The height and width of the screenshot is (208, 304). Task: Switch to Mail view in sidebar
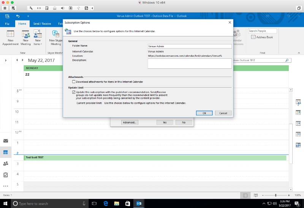[6, 141]
